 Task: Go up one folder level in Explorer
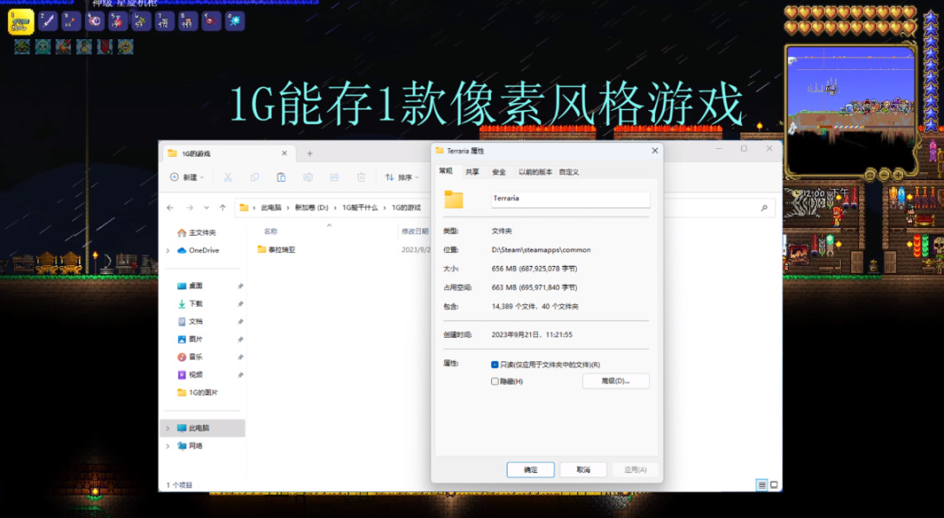tap(223, 208)
